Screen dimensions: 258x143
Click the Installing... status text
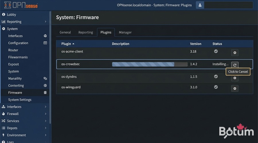[220, 64]
